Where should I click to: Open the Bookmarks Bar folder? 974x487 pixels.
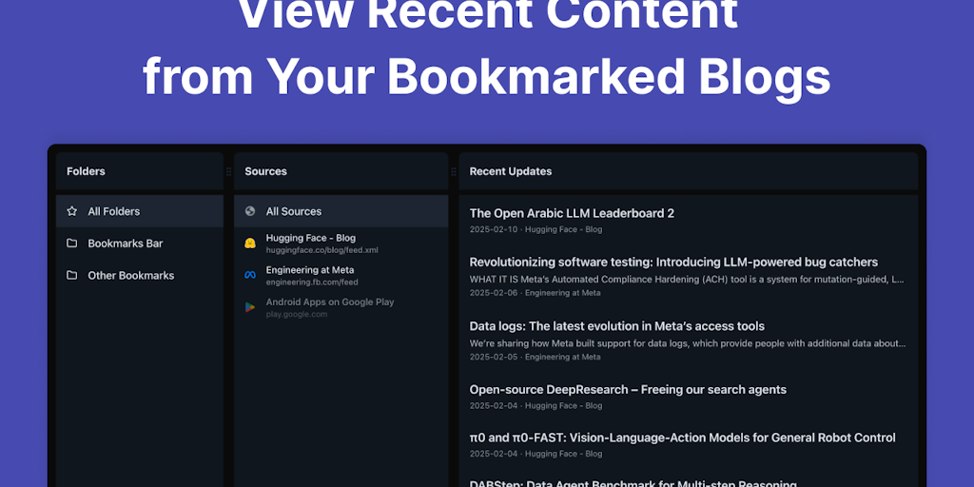click(140, 243)
